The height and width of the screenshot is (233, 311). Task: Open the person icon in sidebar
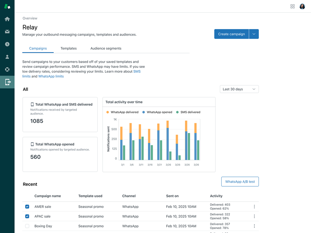click(7, 57)
